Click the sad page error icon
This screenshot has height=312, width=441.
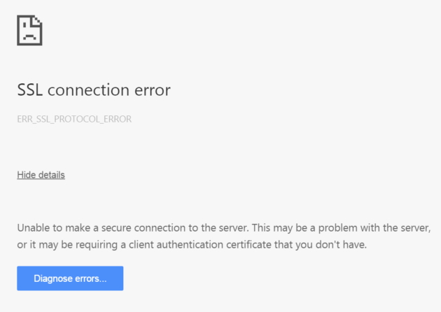(x=29, y=30)
